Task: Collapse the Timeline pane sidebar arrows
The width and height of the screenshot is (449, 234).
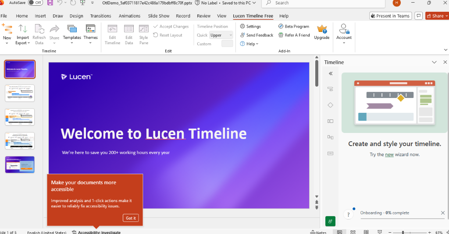Action: pos(331,73)
